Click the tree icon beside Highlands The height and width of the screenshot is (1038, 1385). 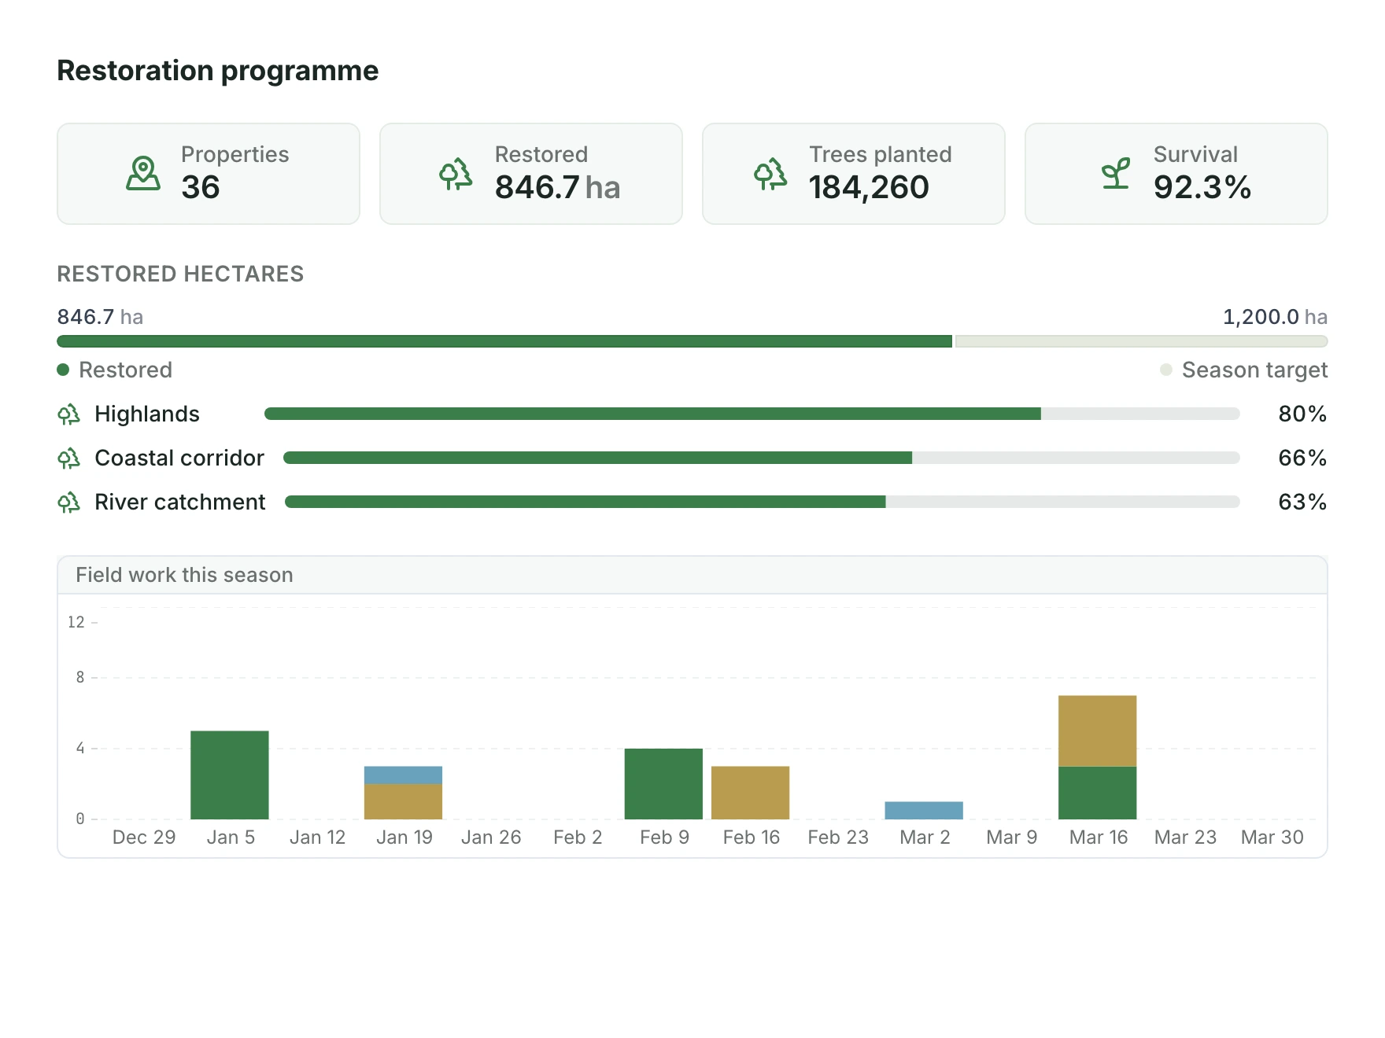click(x=69, y=414)
